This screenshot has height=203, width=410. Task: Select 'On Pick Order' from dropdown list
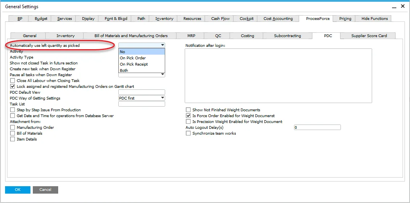pos(133,58)
